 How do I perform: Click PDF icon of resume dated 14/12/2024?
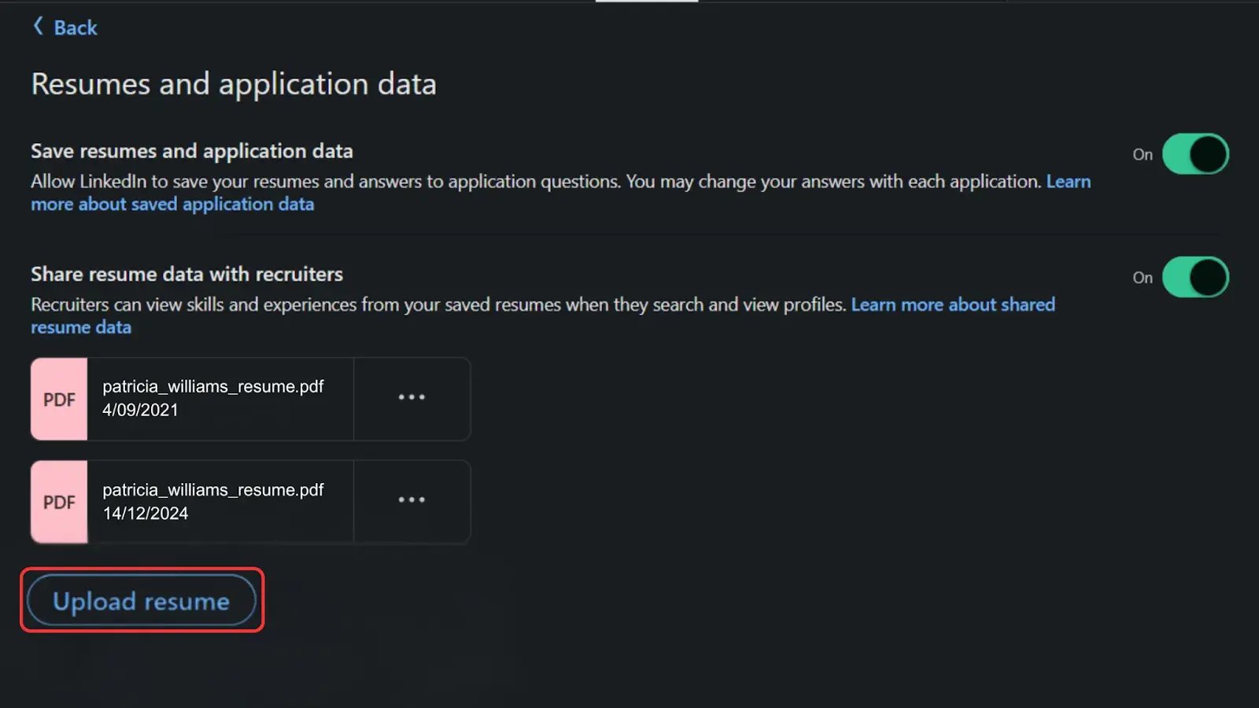[x=59, y=503]
